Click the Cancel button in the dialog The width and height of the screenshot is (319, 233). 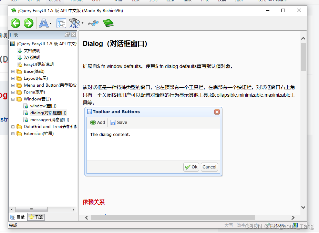pos(209,167)
